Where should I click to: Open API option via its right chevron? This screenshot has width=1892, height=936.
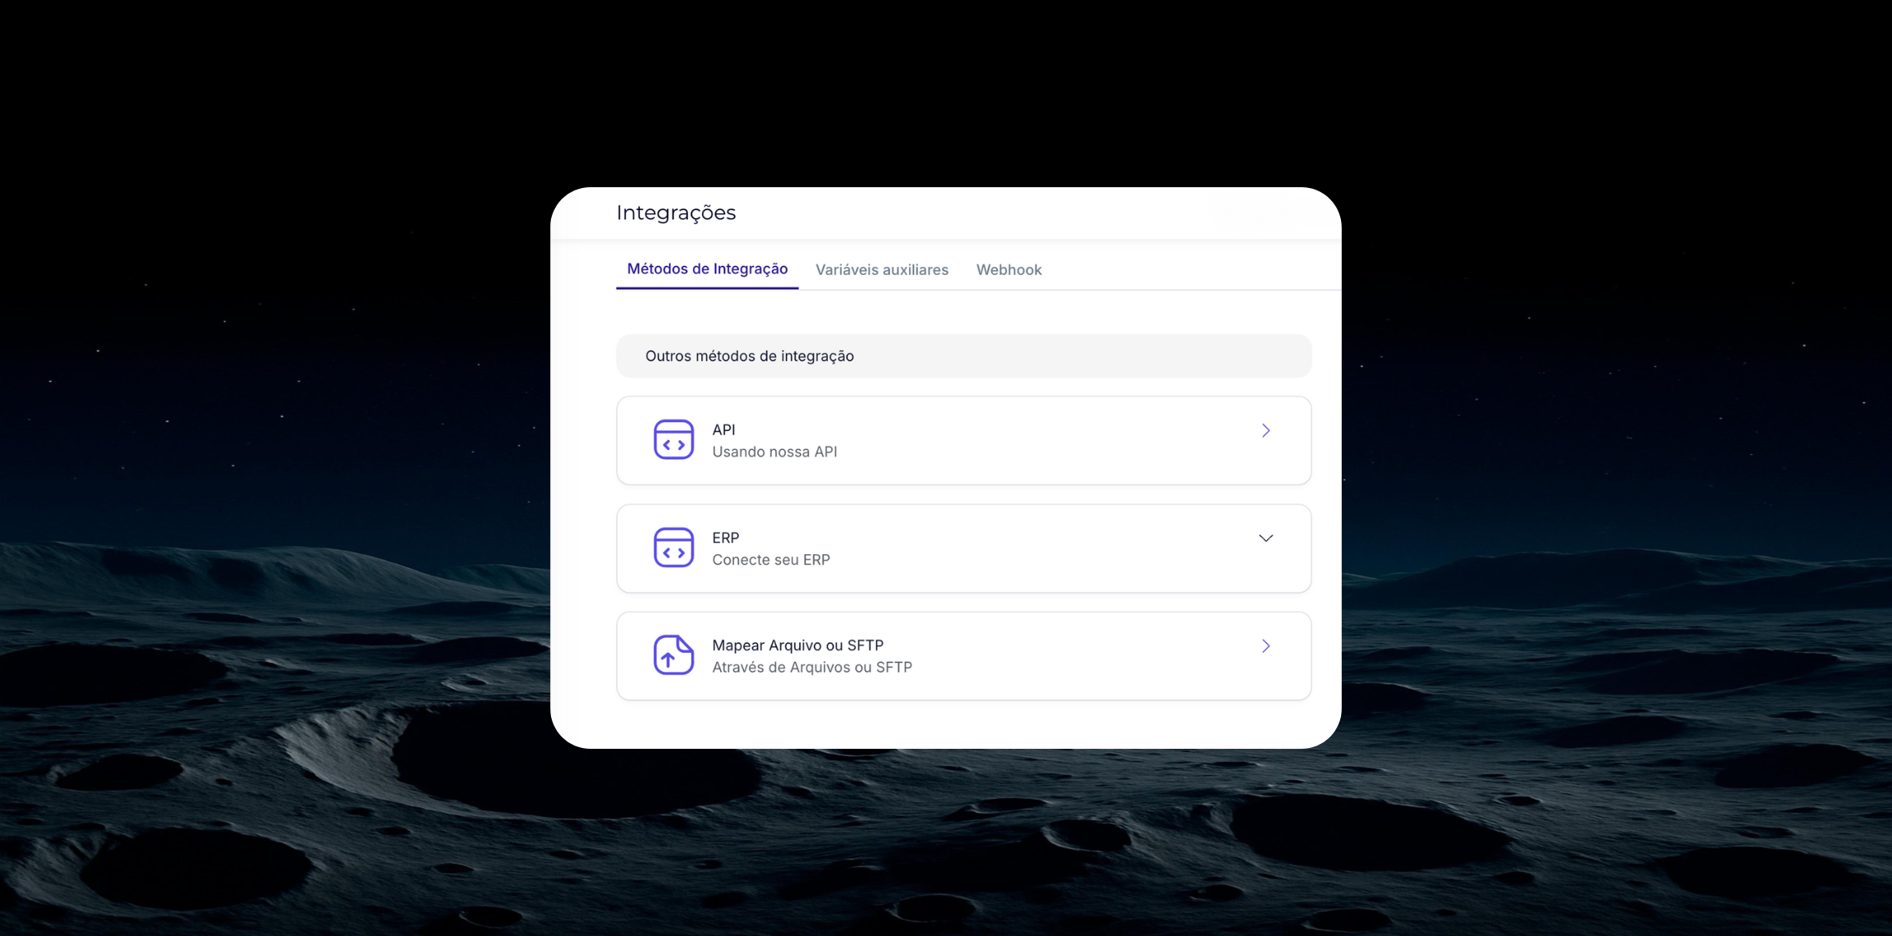[1265, 431]
